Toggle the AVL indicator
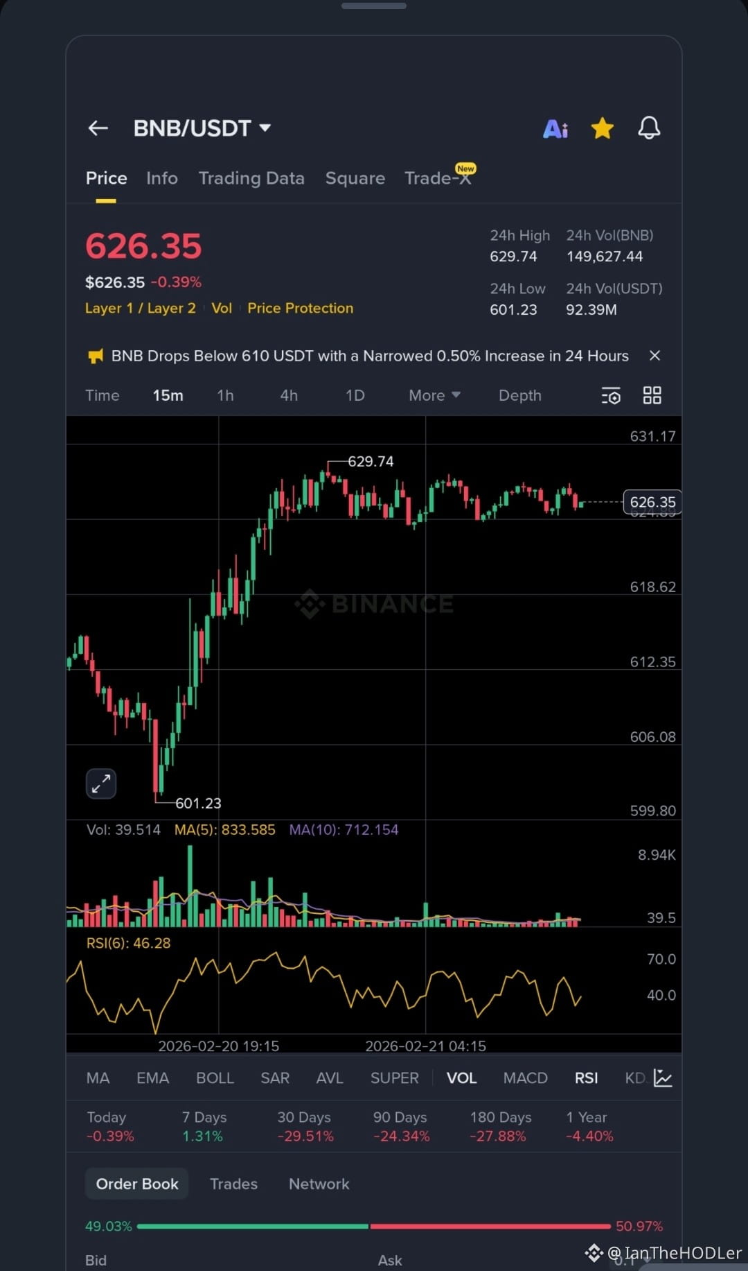This screenshot has height=1271, width=748. coord(330,1078)
